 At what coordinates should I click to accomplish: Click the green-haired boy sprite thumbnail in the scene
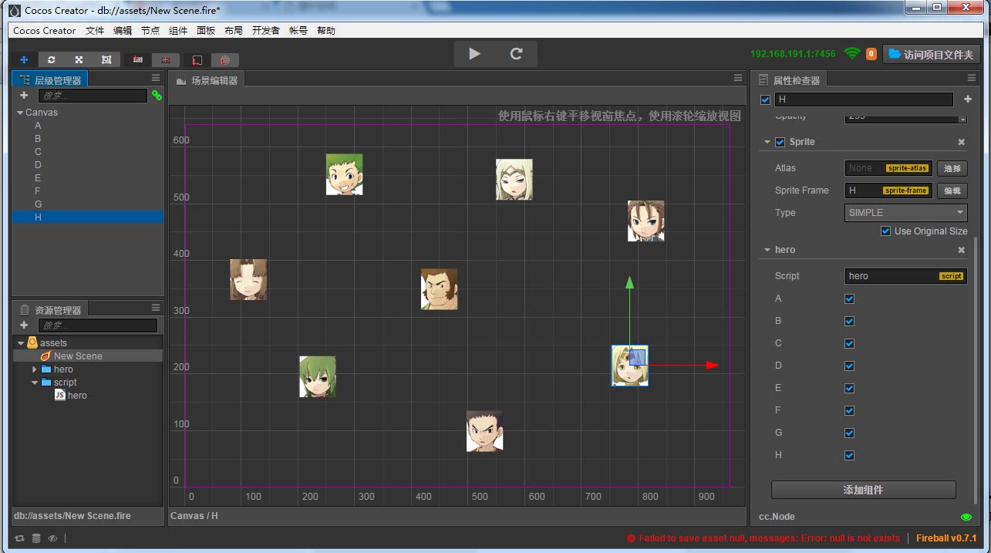[344, 174]
